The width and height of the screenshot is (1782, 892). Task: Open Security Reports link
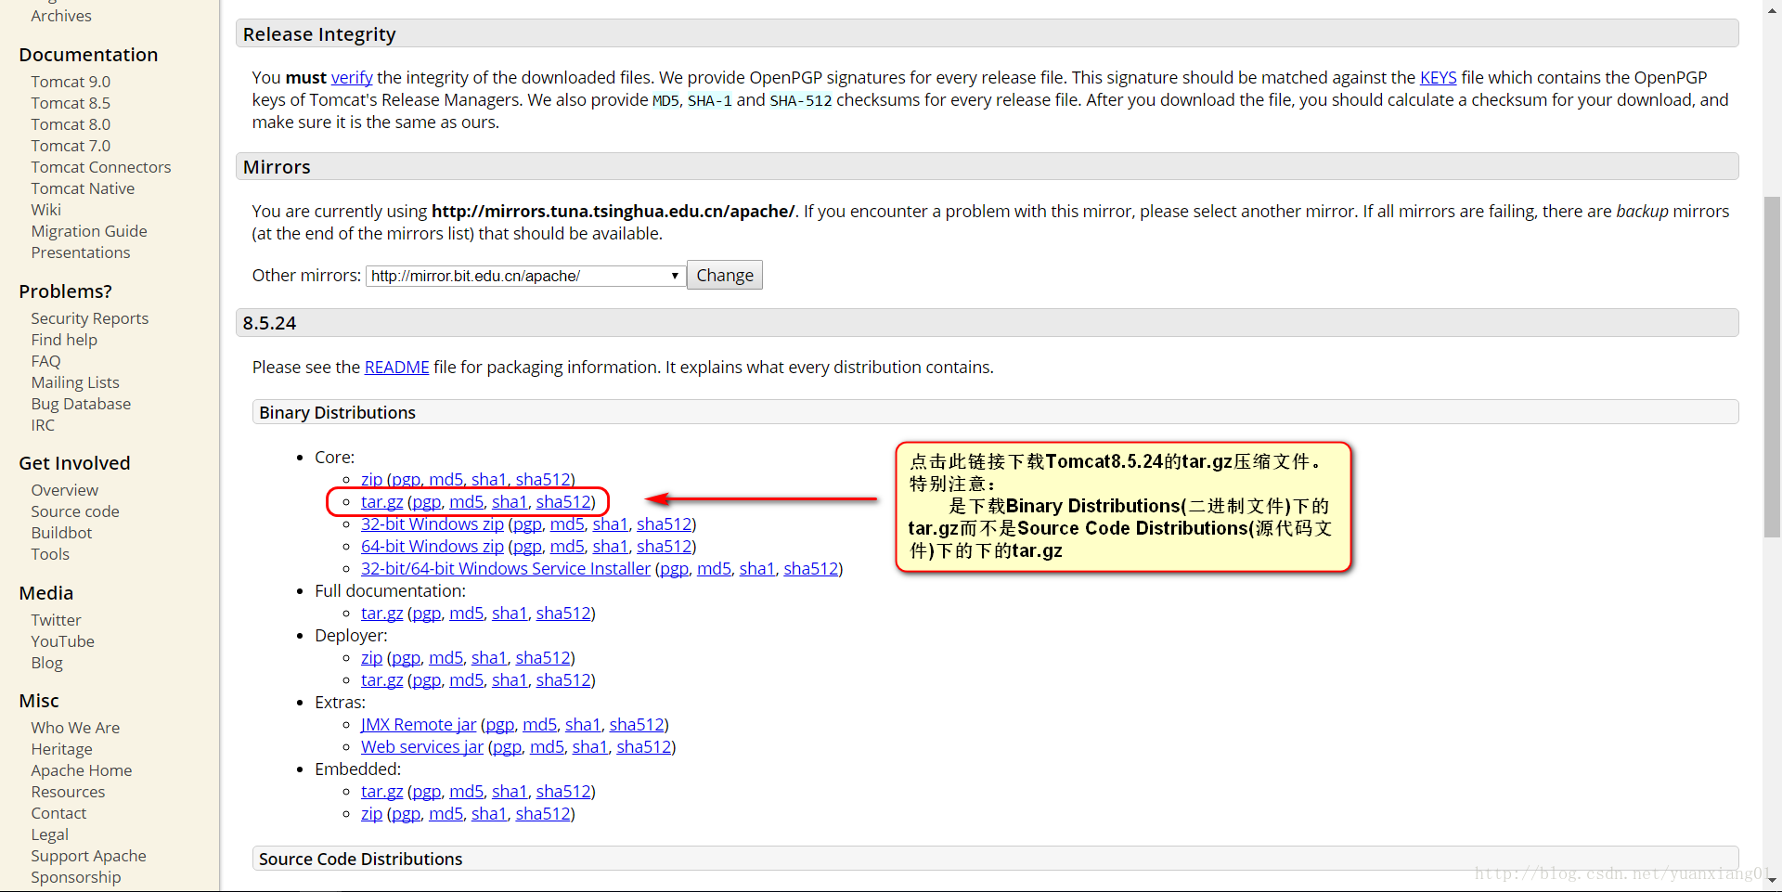(x=90, y=318)
